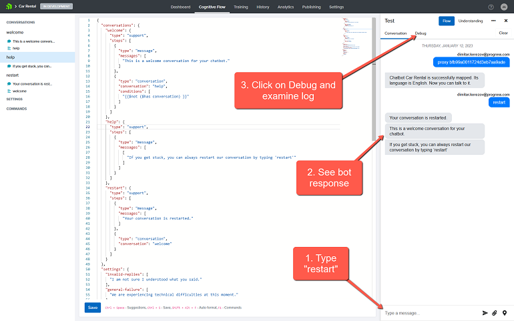
Task: Switch to the Debug tab
Action: click(421, 33)
